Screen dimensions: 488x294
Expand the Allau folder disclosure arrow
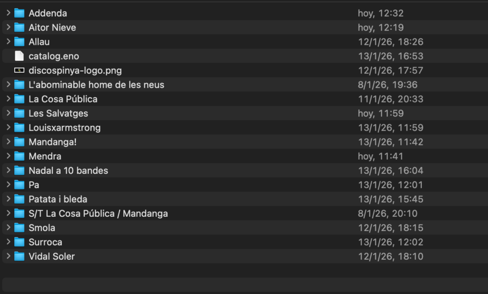tap(8, 42)
